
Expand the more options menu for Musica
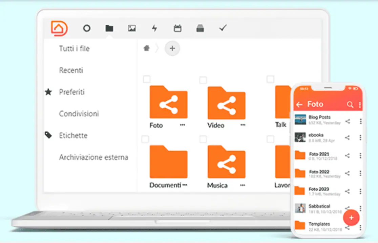[243, 185]
